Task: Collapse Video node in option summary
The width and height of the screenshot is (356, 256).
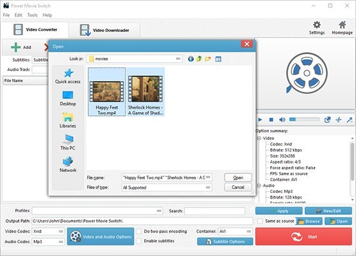Action: coord(259,138)
